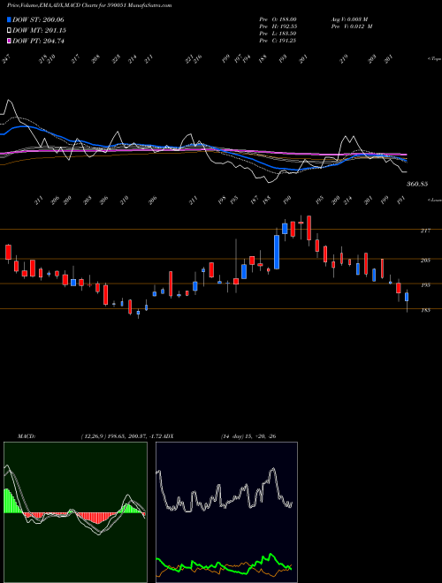The height and width of the screenshot is (583, 442).
Task: Click the rightmost blue candlestick
Action: click(407, 297)
